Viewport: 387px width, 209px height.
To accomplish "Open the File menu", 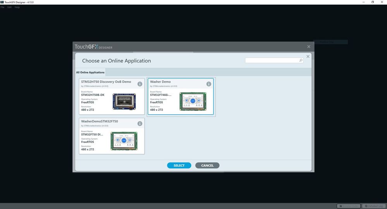I will [x=2, y=7].
